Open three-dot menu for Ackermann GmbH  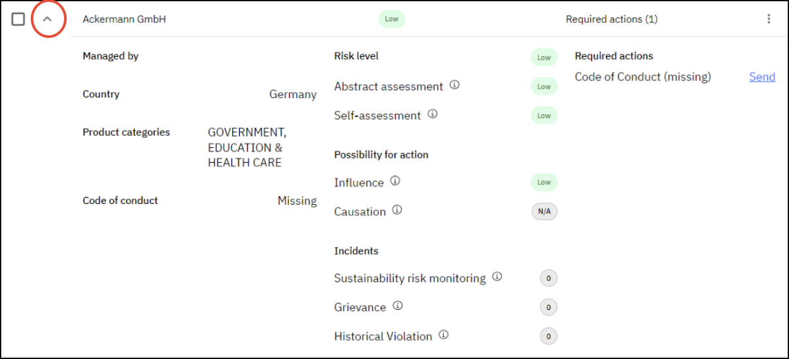(x=769, y=19)
